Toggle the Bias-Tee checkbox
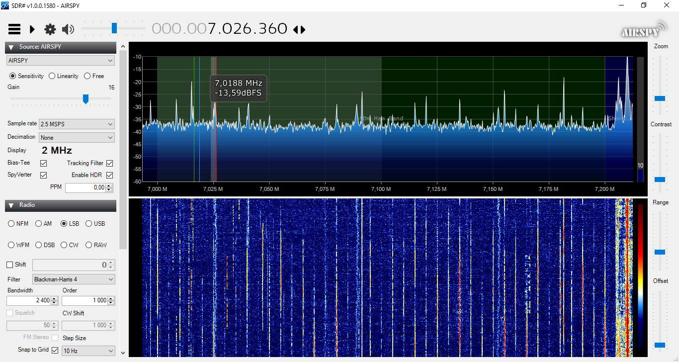 point(43,163)
